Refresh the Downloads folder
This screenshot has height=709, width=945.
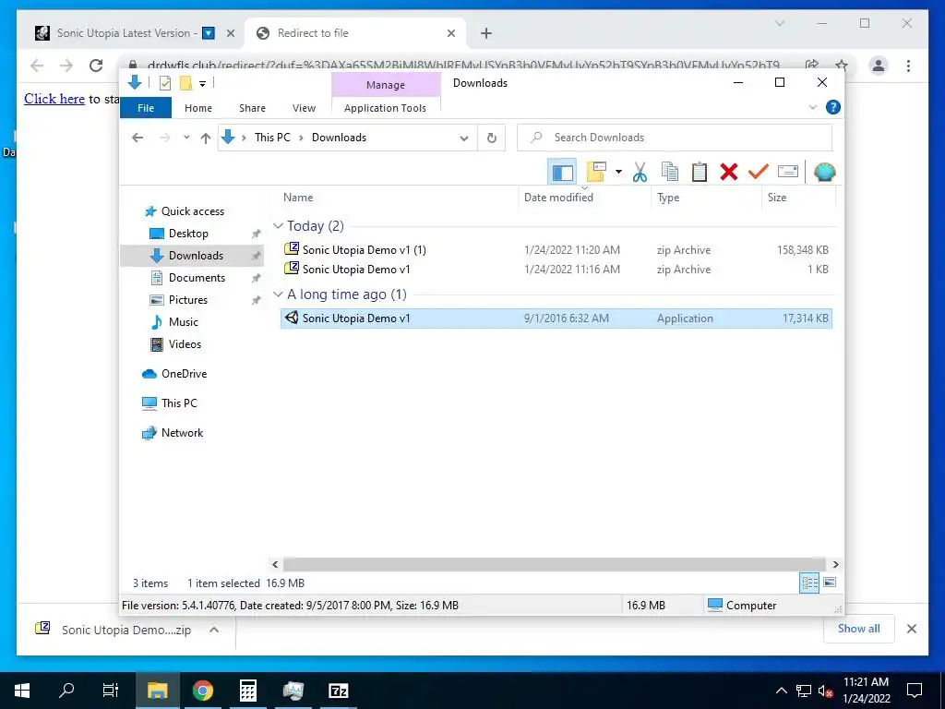pyautogui.click(x=492, y=138)
